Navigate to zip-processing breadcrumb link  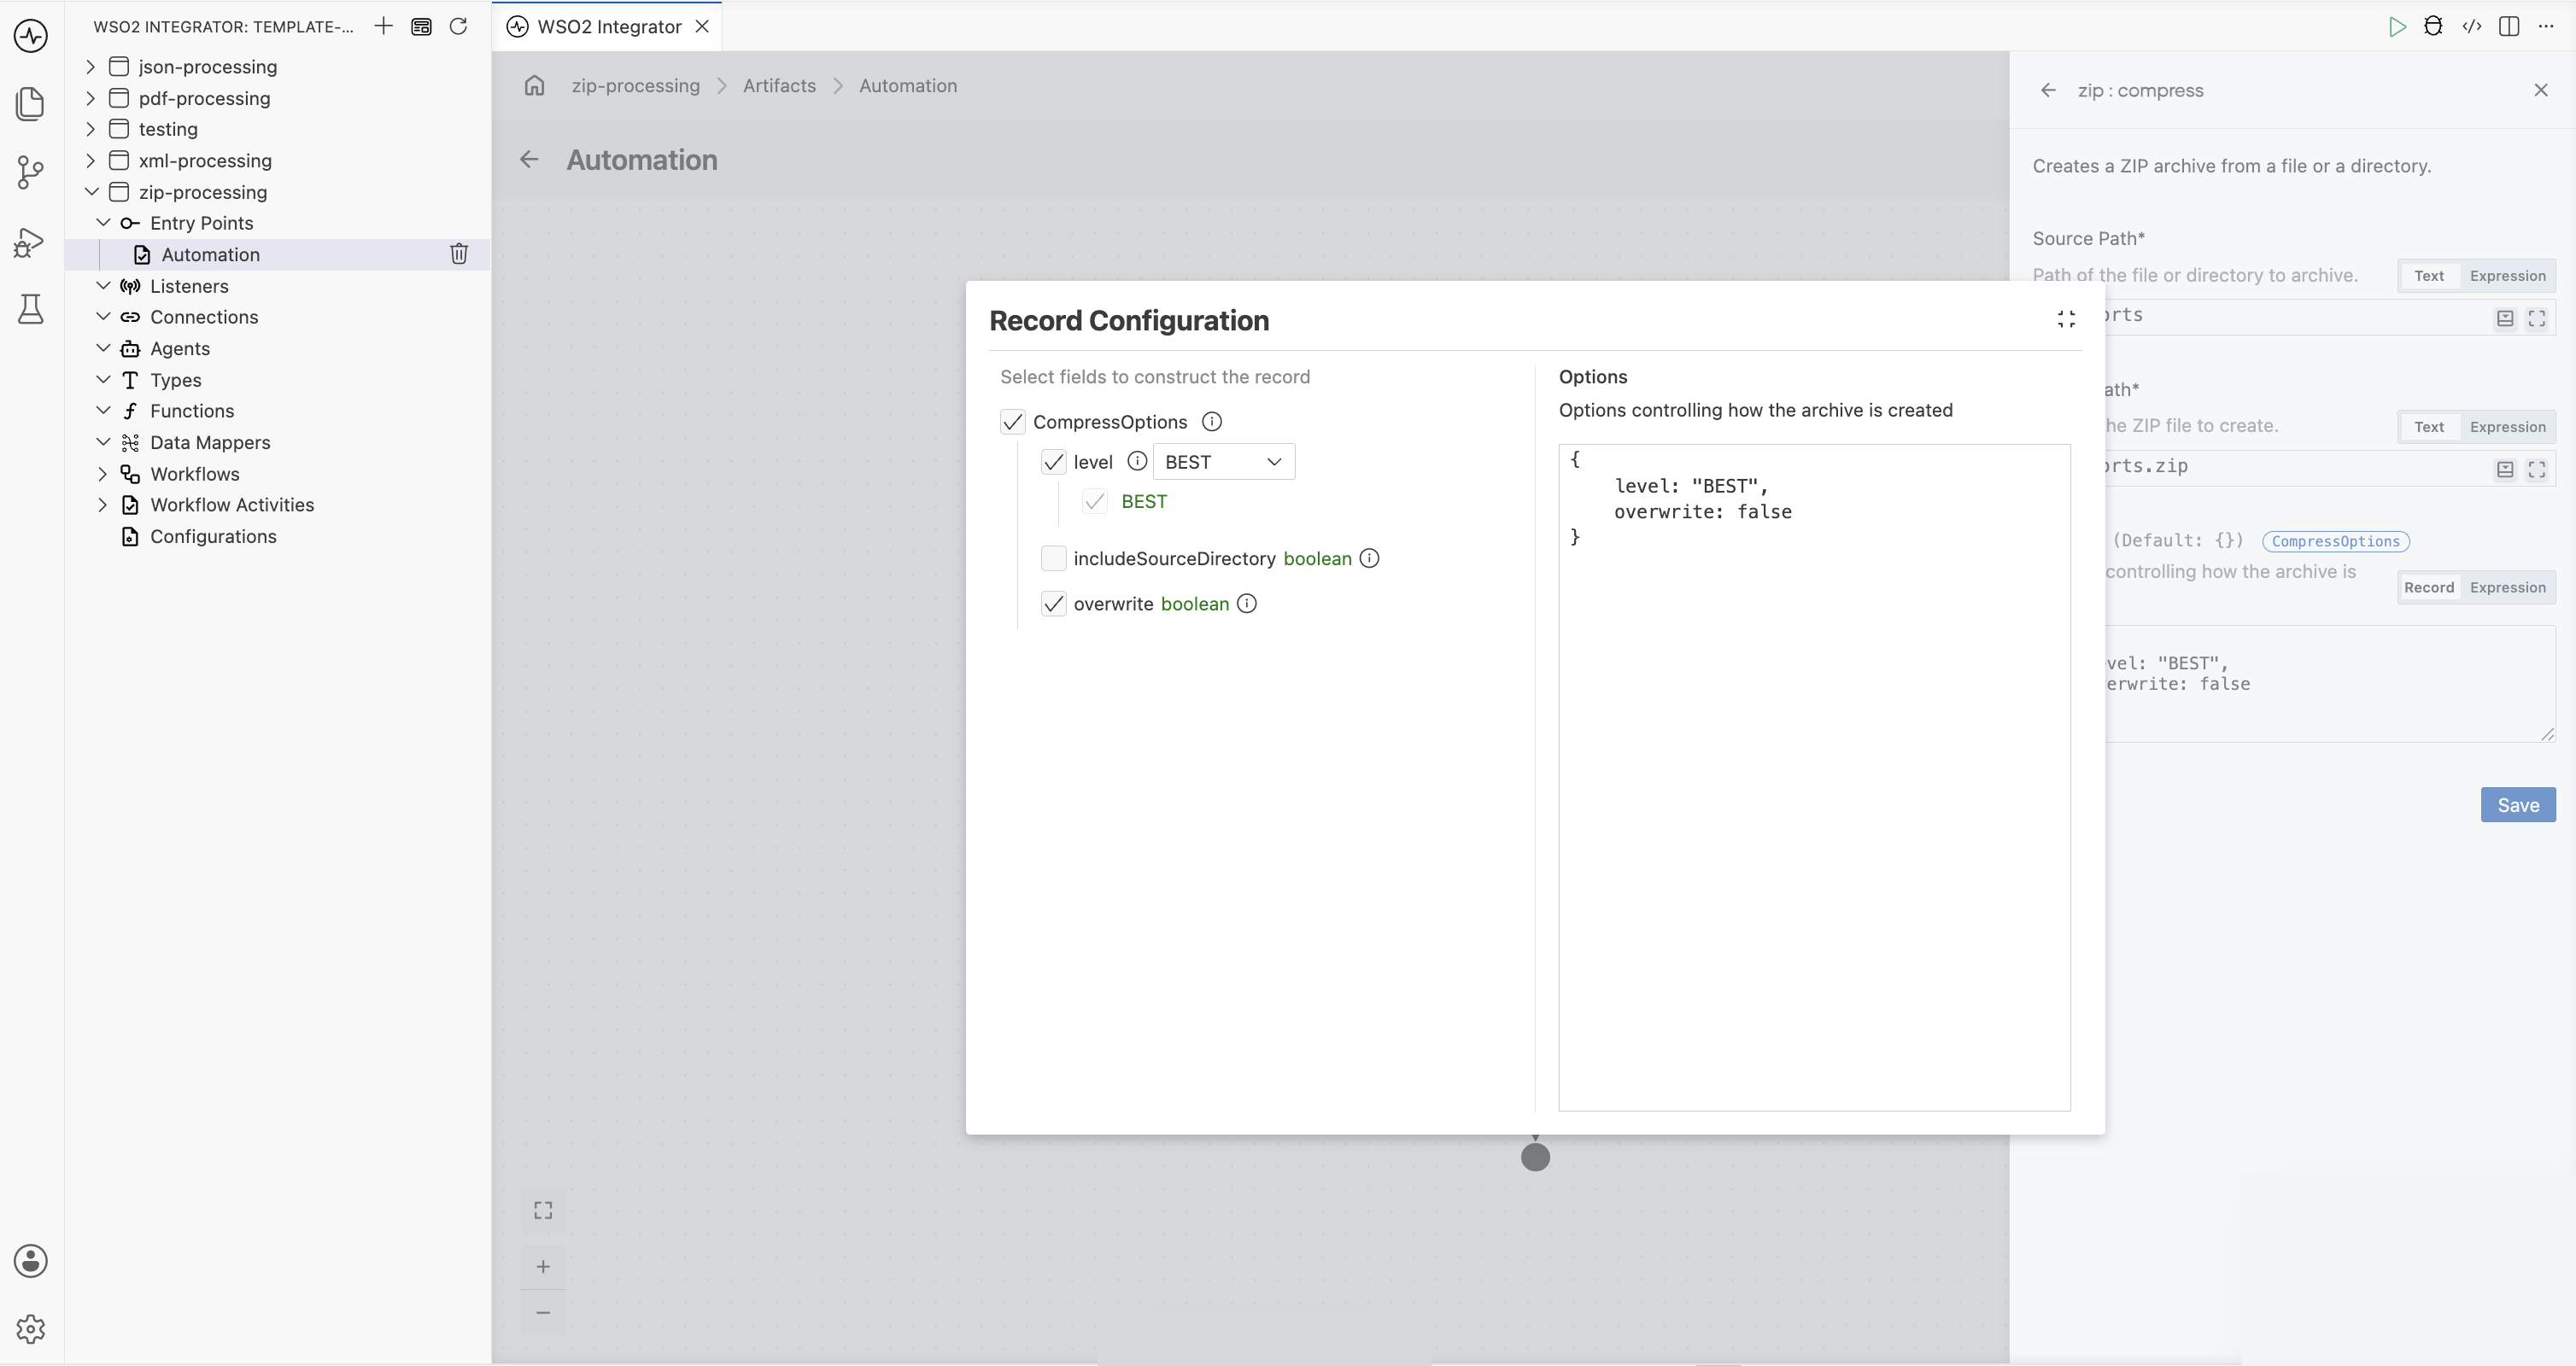pyautogui.click(x=636, y=86)
